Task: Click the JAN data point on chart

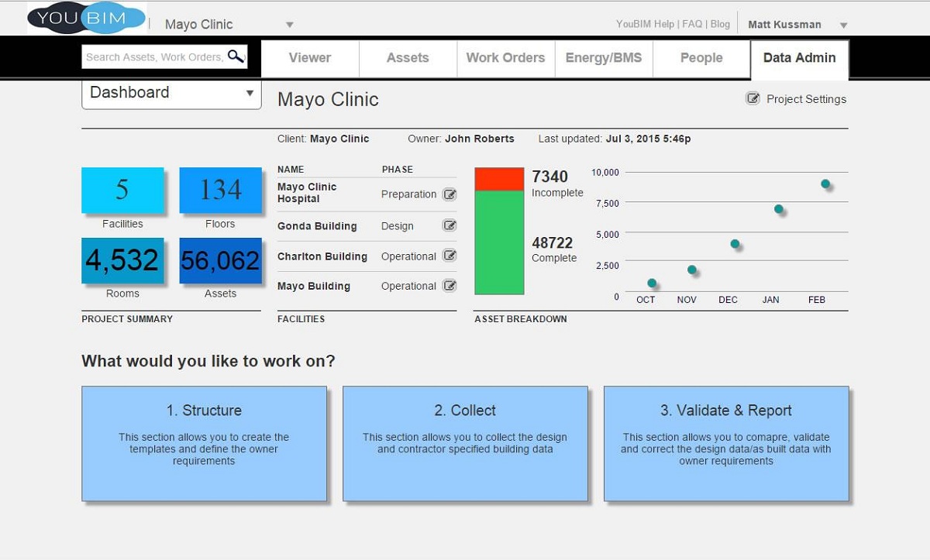Action: (779, 209)
